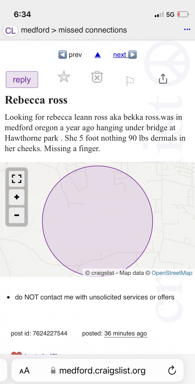Flag this posting with the flag icon

130,81
